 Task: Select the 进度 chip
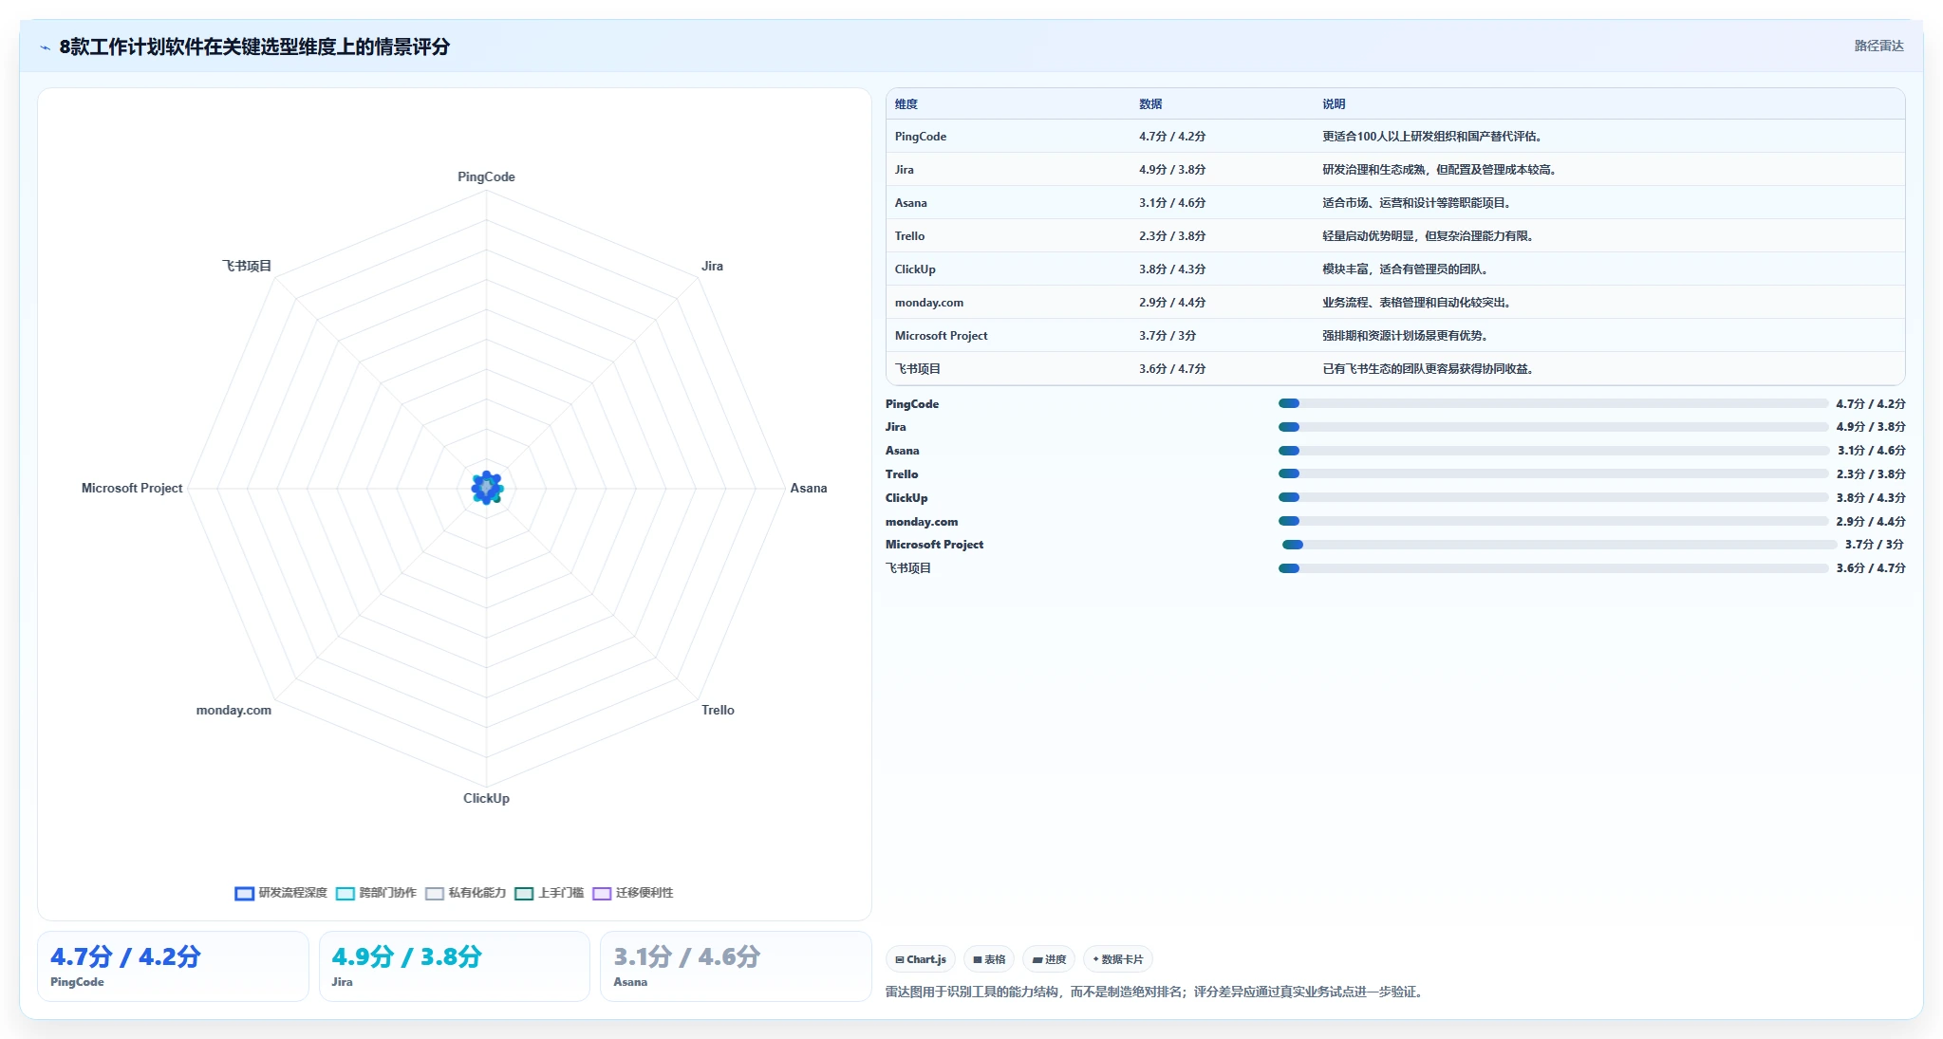coord(1049,959)
